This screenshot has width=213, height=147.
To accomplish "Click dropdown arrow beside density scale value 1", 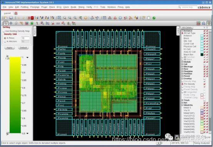I will pyautogui.click(x=27, y=57).
